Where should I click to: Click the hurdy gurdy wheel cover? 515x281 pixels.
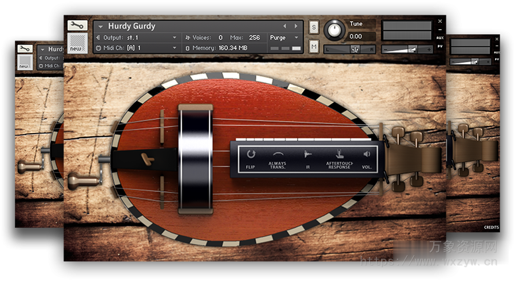tap(196, 159)
